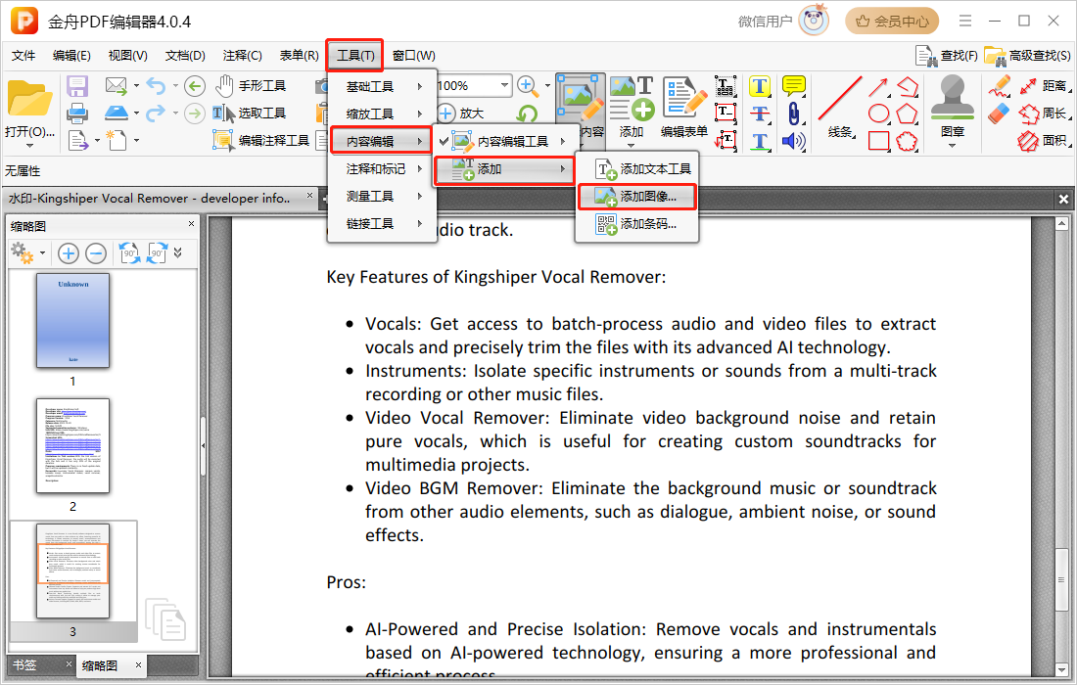Select the yellow sticky note comment tool
This screenshot has height=685, width=1077.
point(793,86)
